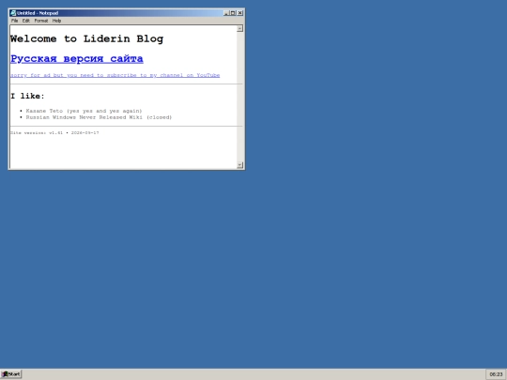Open the Start menu
This screenshot has height=380, width=507.
[11, 374]
